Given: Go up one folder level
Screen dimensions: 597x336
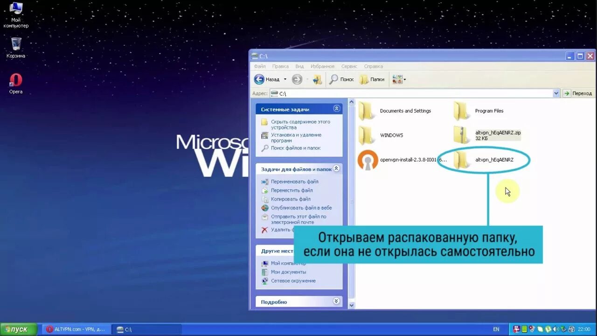Looking at the screenshot, I should click(x=318, y=79).
